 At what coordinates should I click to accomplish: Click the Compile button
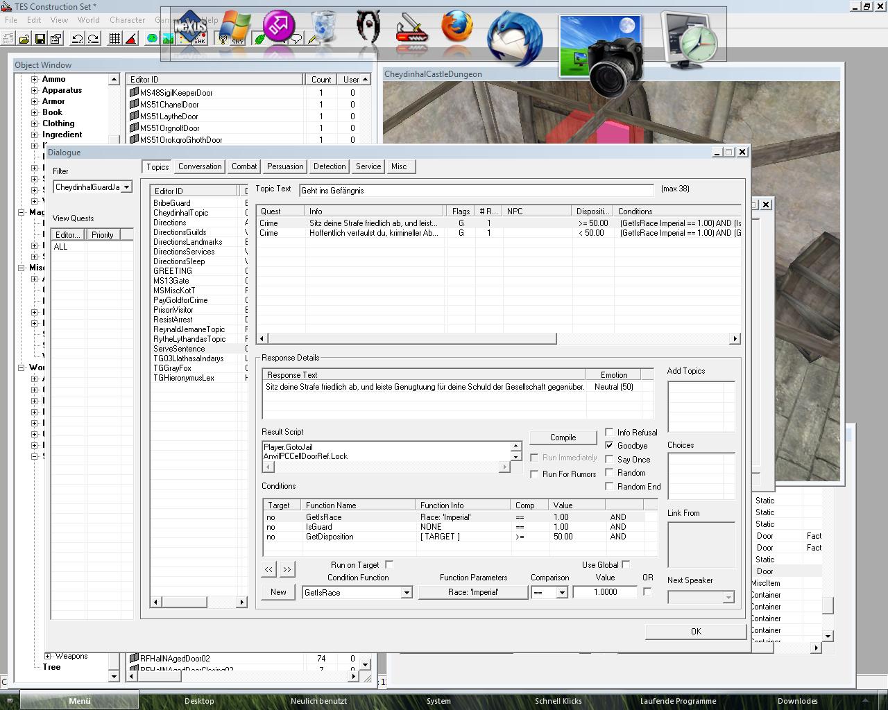[x=563, y=438]
